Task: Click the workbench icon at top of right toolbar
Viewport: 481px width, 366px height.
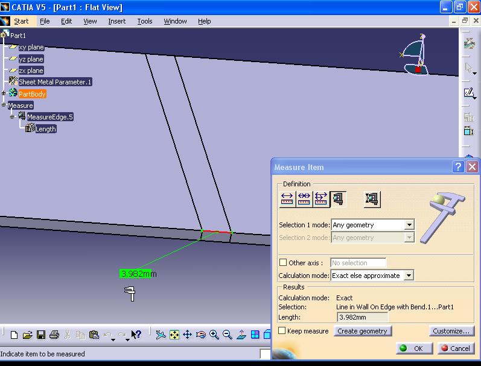Action: [x=469, y=44]
